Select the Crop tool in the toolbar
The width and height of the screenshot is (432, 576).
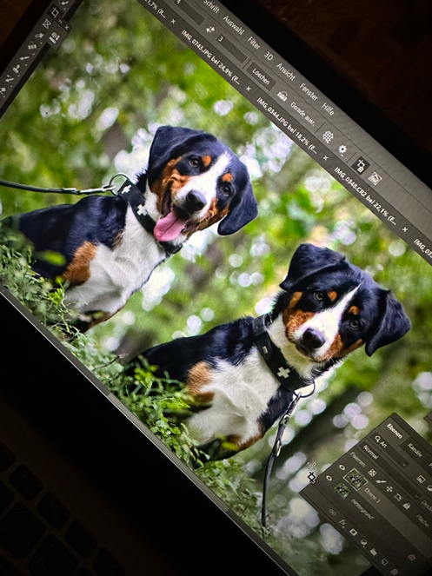click(55, 12)
